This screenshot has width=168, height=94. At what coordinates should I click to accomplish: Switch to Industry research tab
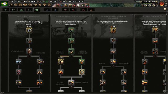91,10
